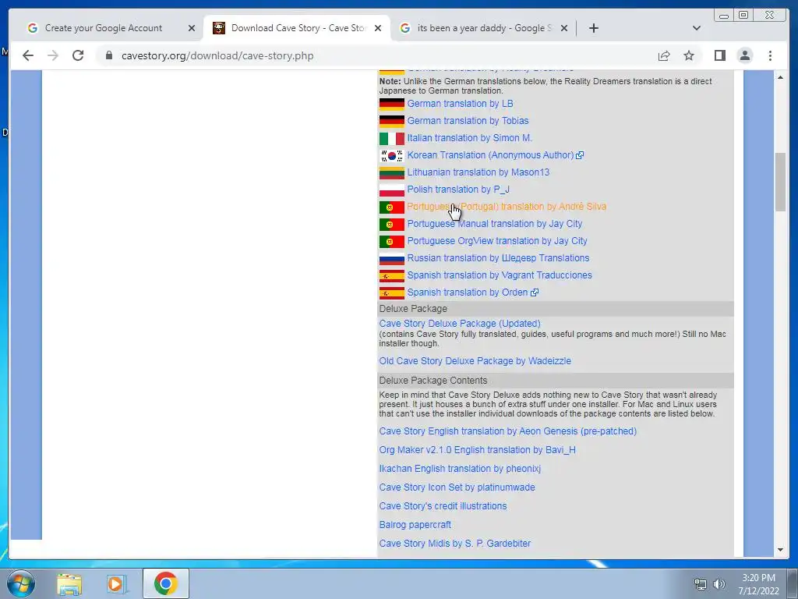
Task: Open Portuguese (Portugal) translation by André Silva
Action: pyautogui.click(x=507, y=206)
